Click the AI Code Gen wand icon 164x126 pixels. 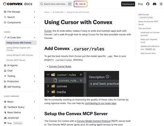pyautogui.click(x=5, y=37)
